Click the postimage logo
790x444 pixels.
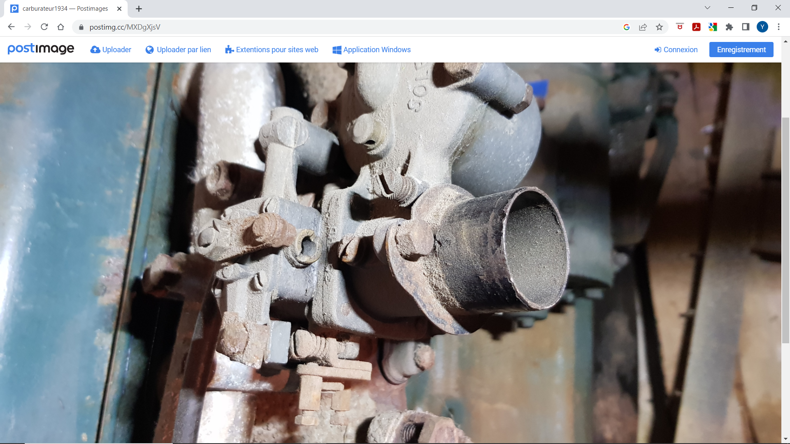coord(41,49)
